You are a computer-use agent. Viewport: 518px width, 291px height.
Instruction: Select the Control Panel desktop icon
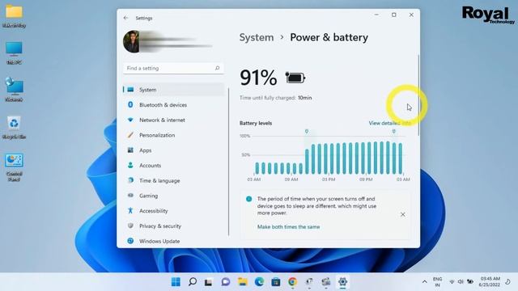[x=14, y=167]
